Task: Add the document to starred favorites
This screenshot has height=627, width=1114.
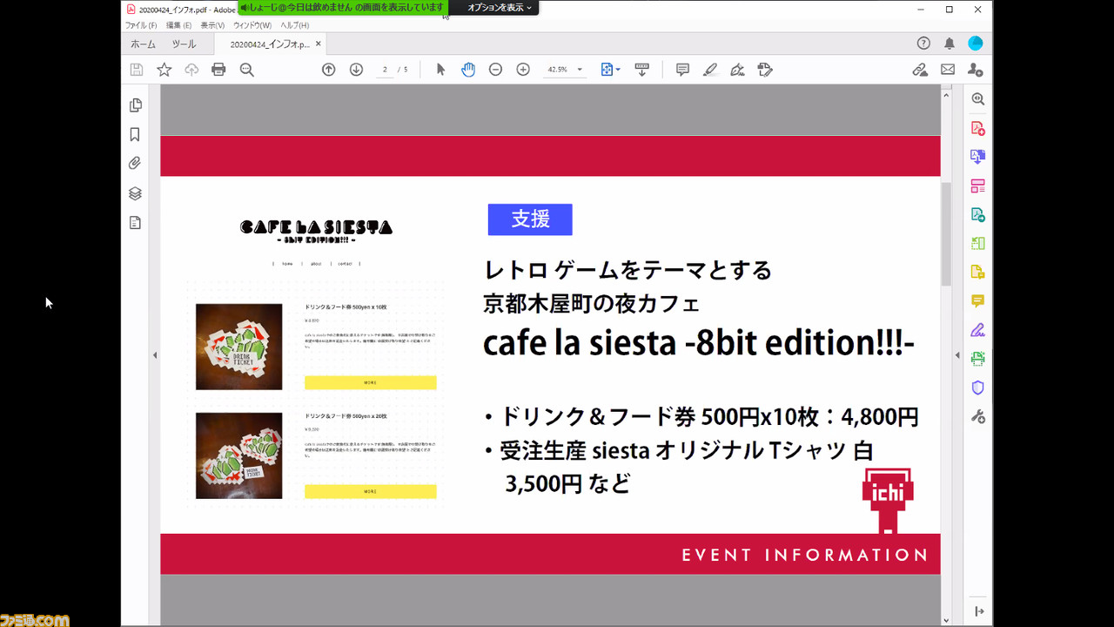Action: (x=164, y=70)
